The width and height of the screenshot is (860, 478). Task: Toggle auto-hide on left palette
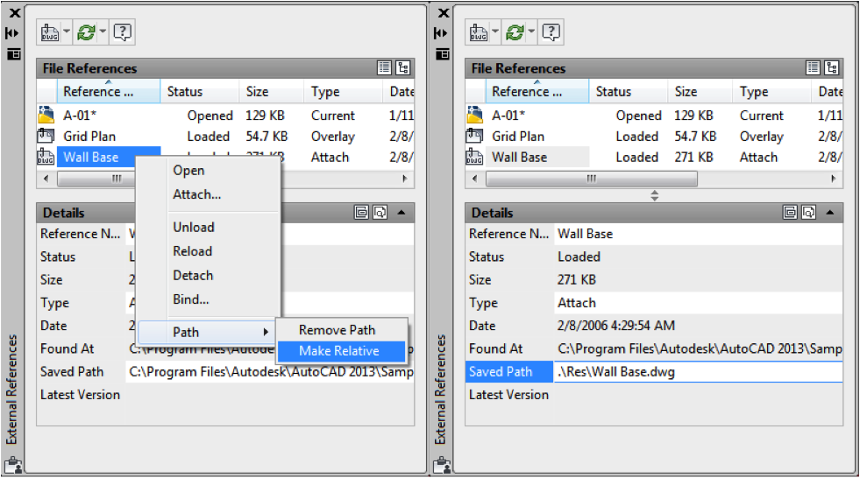pos(12,33)
